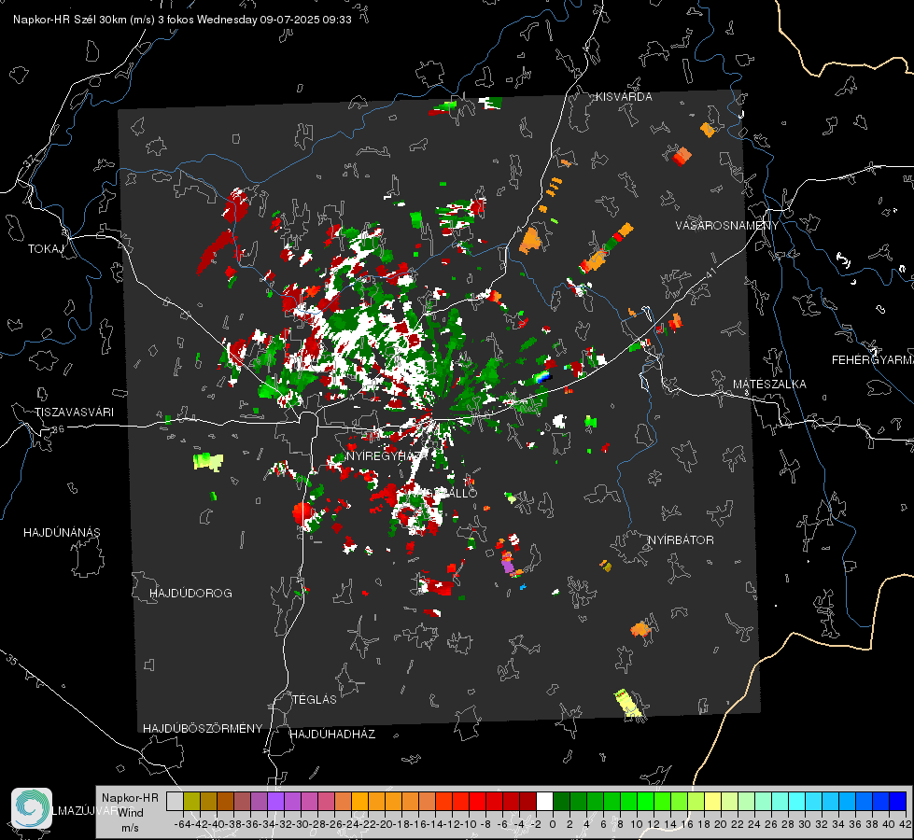Screen dimensions: 914x840
Task: Select the TÉGLÁS town label
Action: click(315, 700)
